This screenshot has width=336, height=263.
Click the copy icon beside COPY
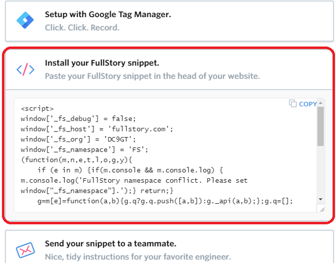pos(293,103)
